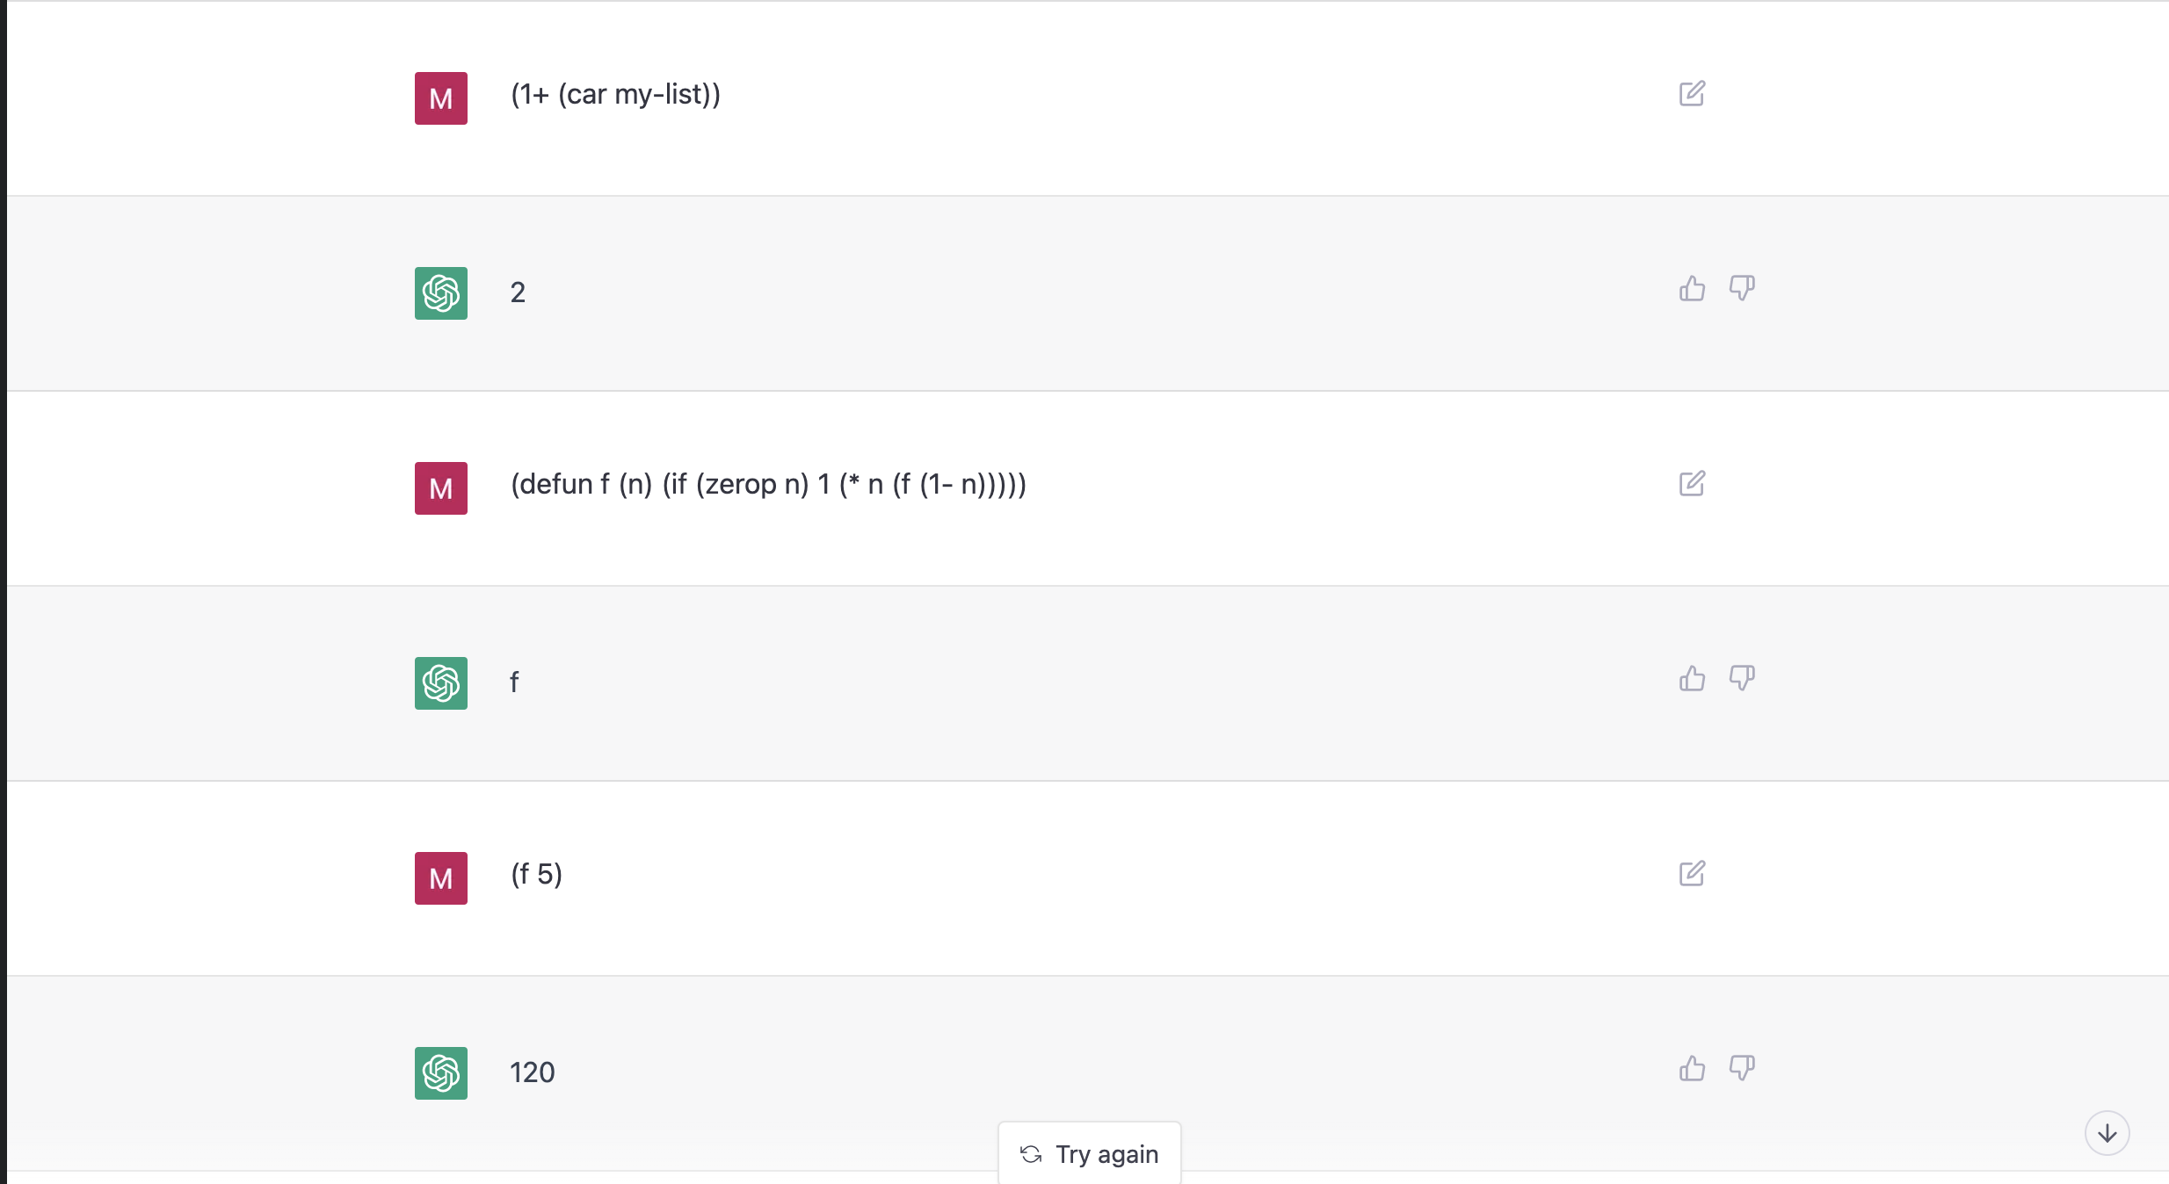This screenshot has height=1184, width=2169.
Task: Edit the "(f 5)" message
Action: click(1692, 873)
